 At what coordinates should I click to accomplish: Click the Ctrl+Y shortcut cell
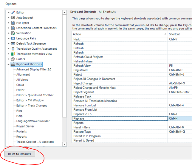[x=180, y=39]
